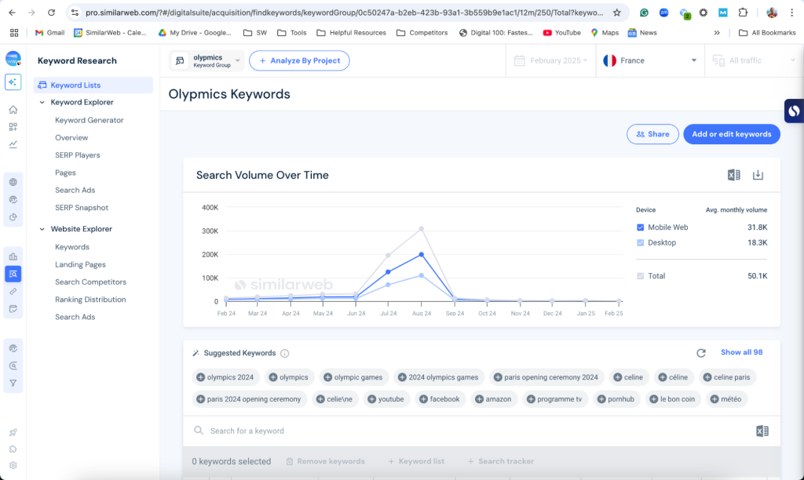This screenshot has width=804, height=480.
Task: Click the Similarweb logo at the sidebar top
Action: pos(13,59)
